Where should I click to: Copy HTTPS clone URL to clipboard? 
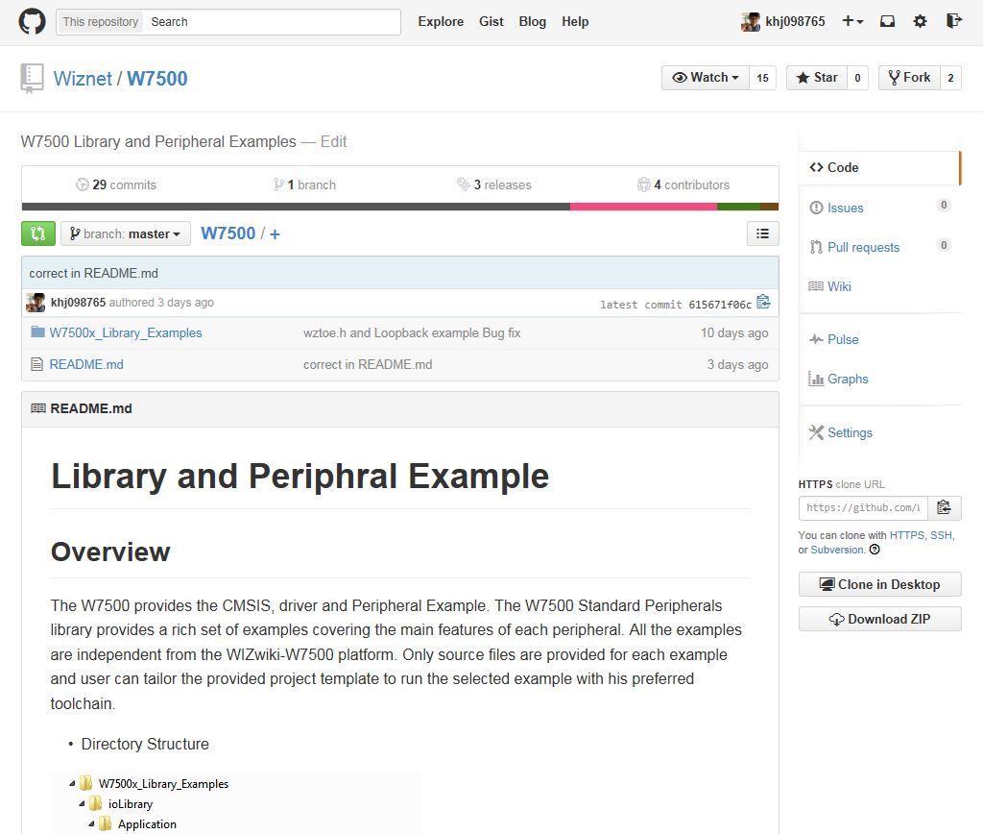click(945, 507)
